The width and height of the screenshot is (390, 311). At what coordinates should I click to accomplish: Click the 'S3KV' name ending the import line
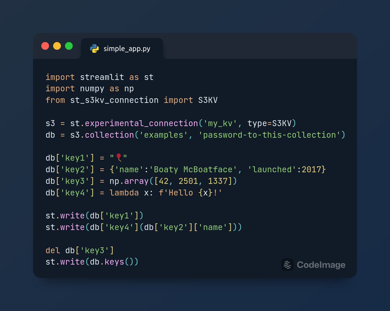(x=208, y=100)
